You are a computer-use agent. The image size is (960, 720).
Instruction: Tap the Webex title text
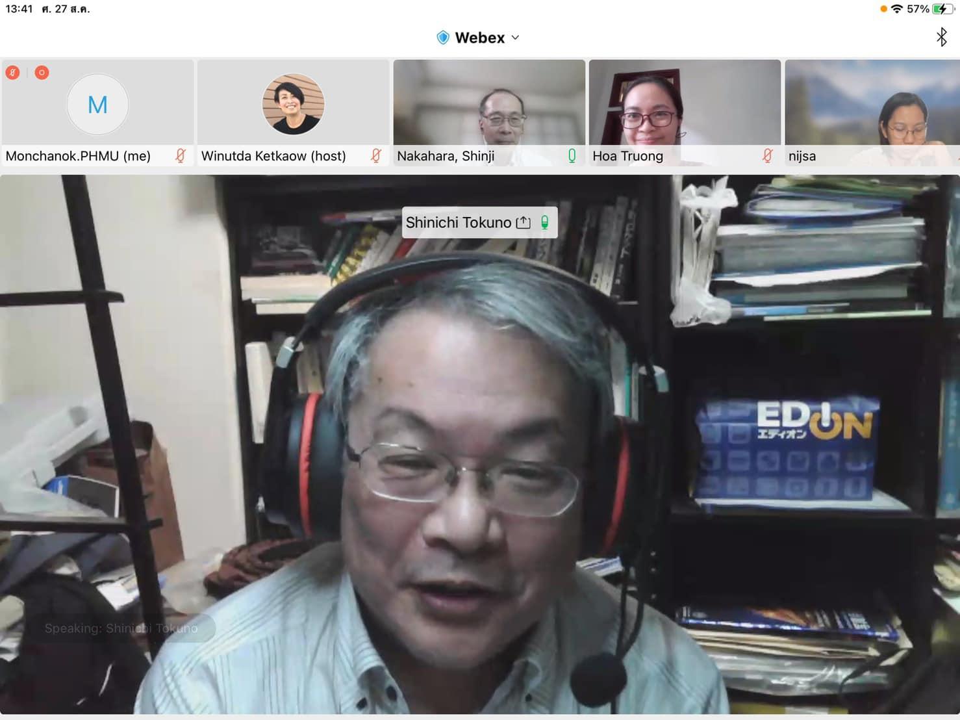pos(480,38)
